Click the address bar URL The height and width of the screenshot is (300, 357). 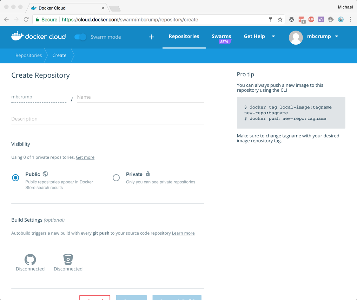[130, 20]
